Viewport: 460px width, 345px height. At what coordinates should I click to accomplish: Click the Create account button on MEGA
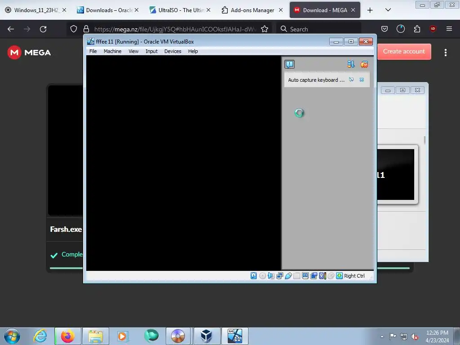(x=404, y=51)
